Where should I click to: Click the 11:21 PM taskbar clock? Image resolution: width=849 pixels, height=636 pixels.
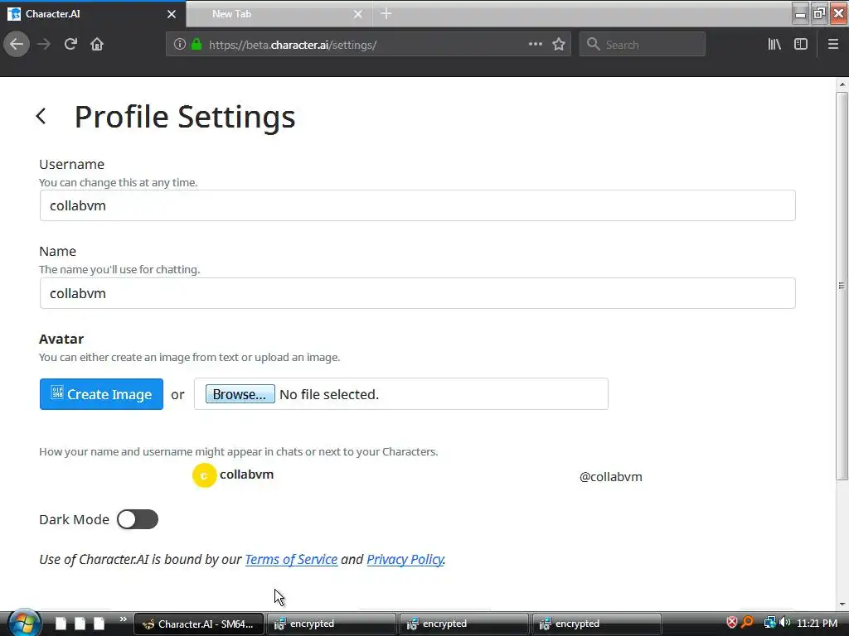click(x=817, y=623)
